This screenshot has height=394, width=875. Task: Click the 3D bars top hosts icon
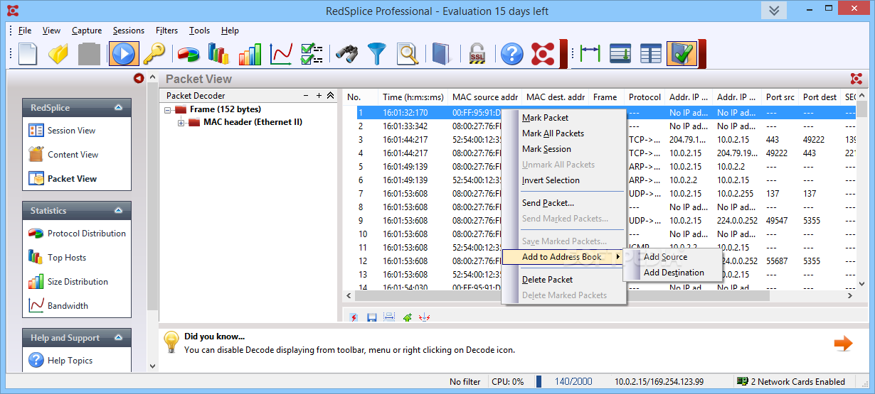[218, 54]
